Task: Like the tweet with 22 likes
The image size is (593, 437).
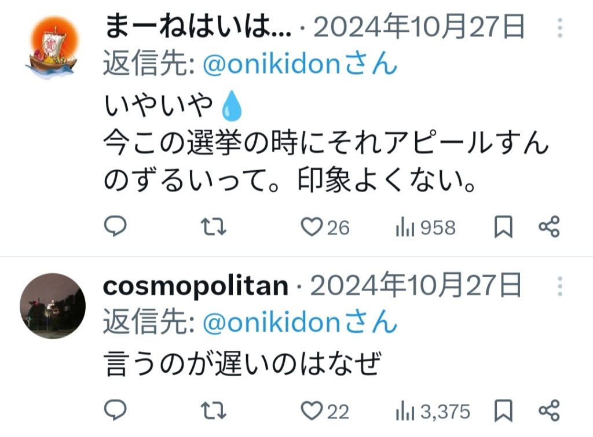Action: point(313,411)
